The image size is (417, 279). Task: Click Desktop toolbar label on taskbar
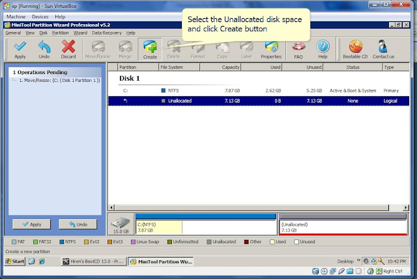pyautogui.click(x=345, y=261)
